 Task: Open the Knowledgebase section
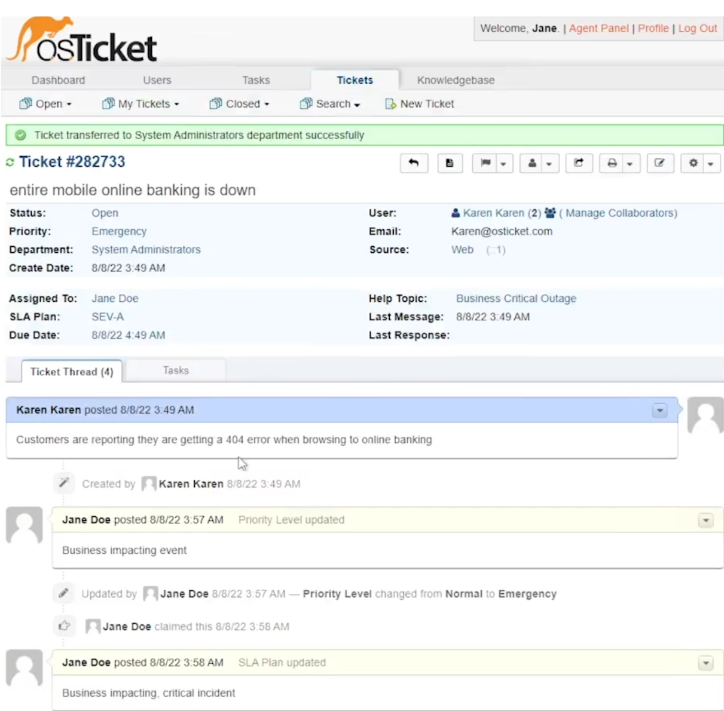click(x=456, y=80)
